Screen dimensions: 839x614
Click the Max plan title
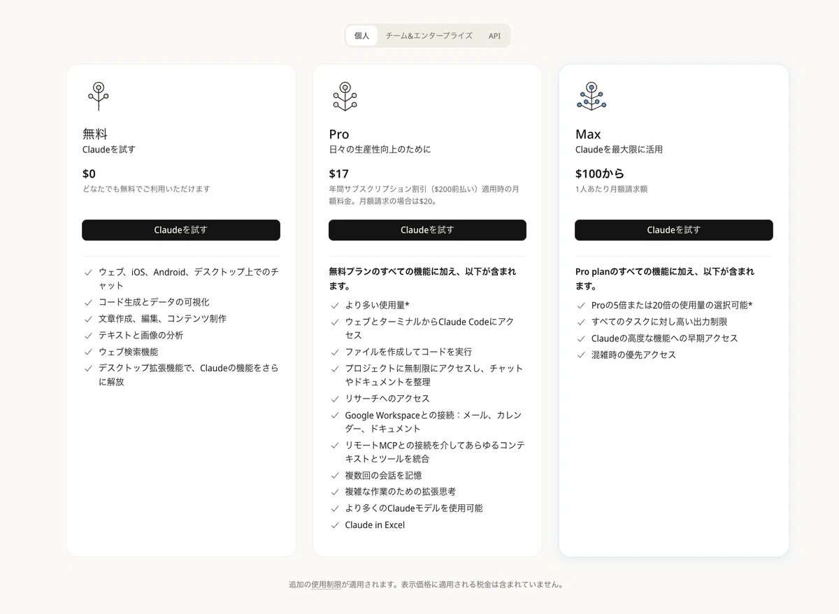pyautogui.click(x=588, y=134)
